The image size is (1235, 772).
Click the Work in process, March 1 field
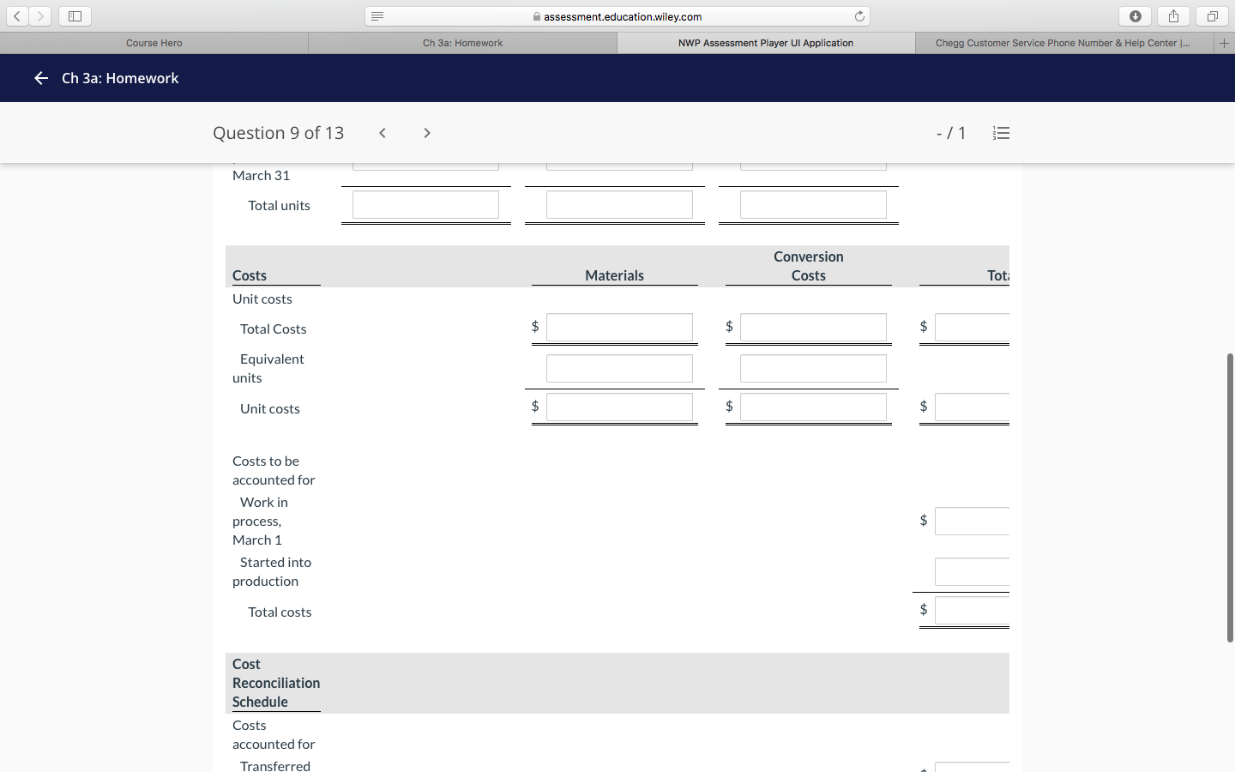point(972,522)
